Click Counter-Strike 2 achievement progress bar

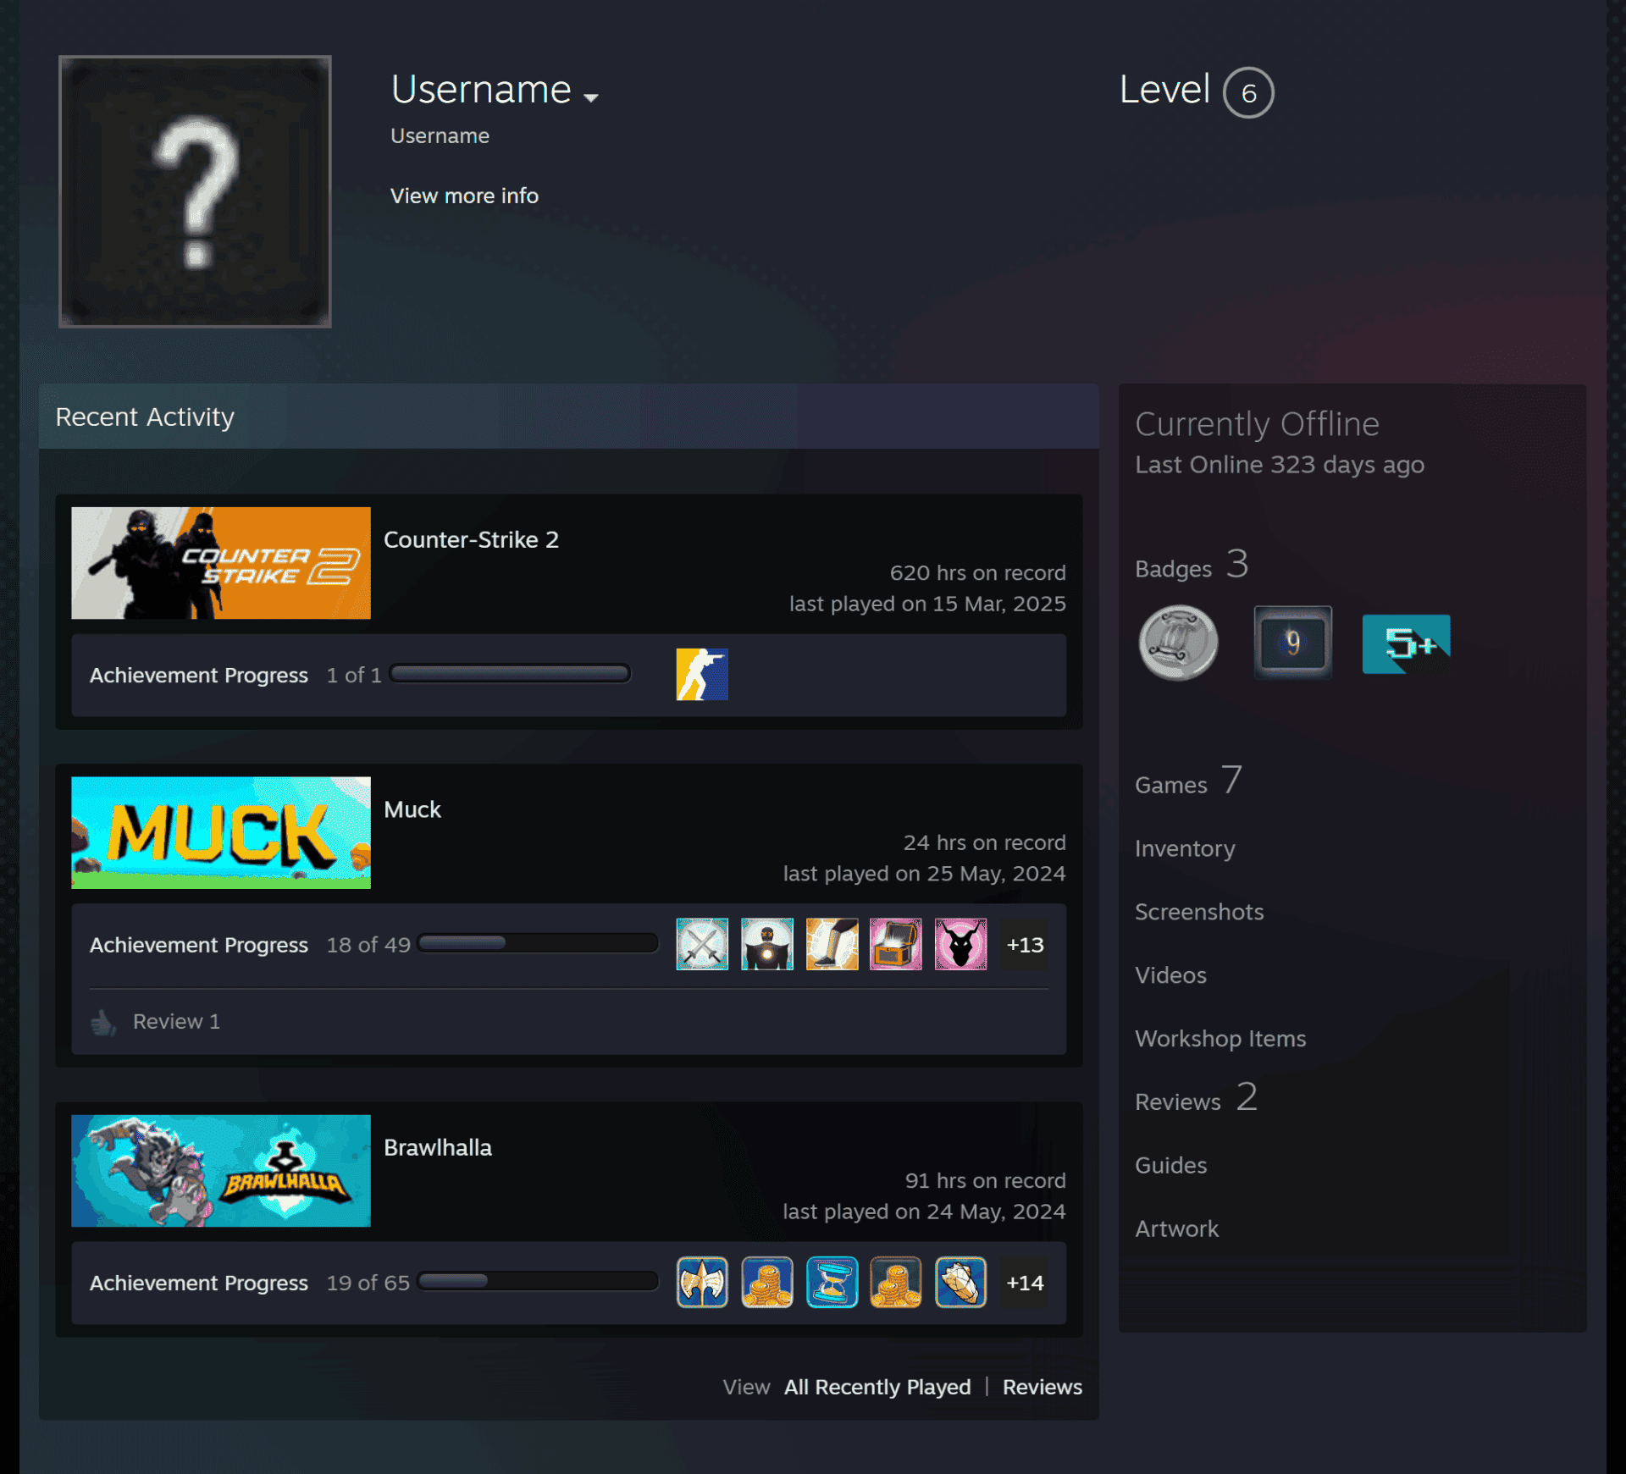click(510, 674)
